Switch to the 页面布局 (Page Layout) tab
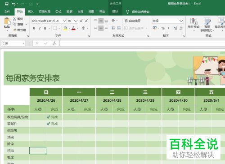 pyautogui.click(x=45, y=12)
